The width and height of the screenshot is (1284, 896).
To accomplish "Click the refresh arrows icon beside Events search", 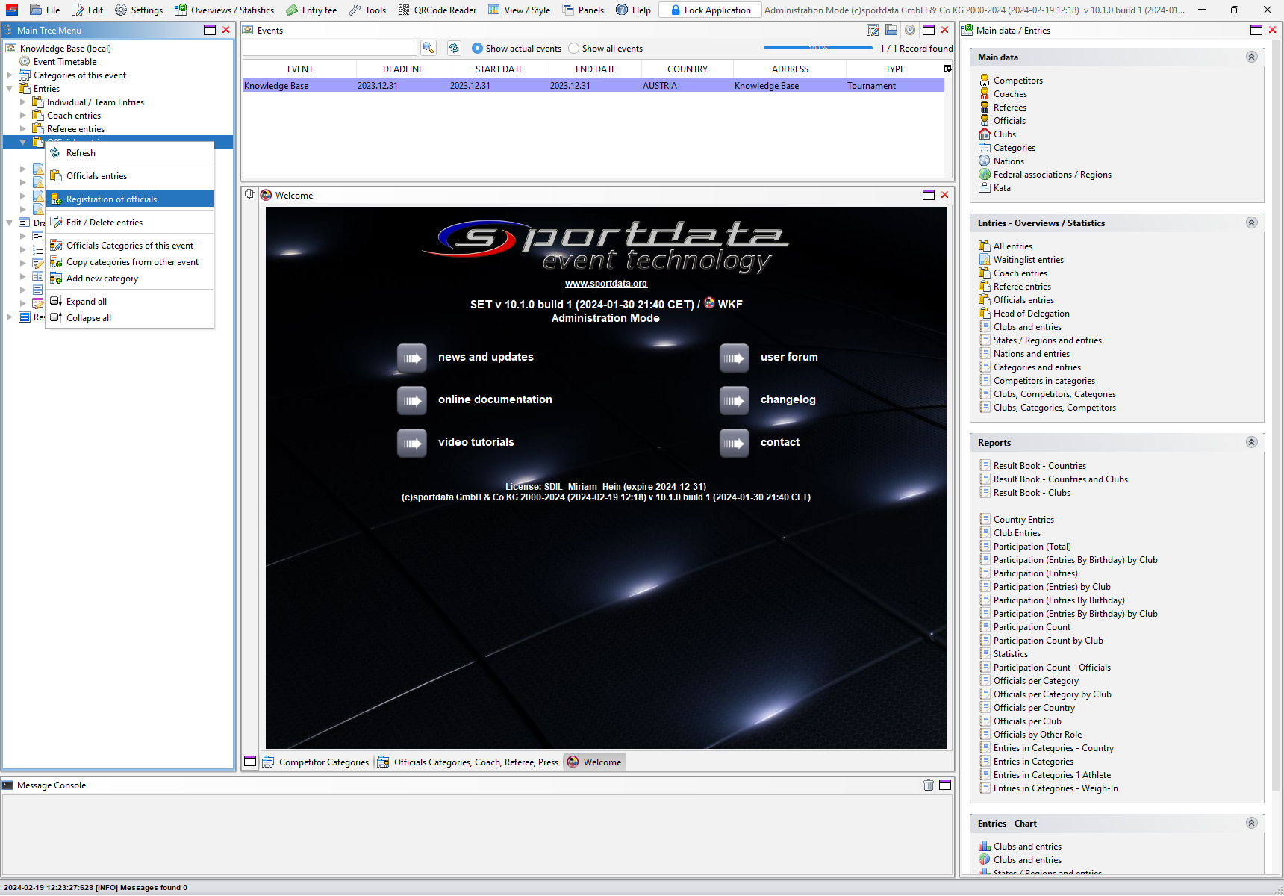I will coord(454,48).
